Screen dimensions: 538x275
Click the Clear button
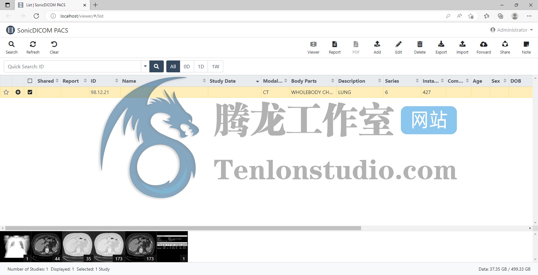click(54, 47)
